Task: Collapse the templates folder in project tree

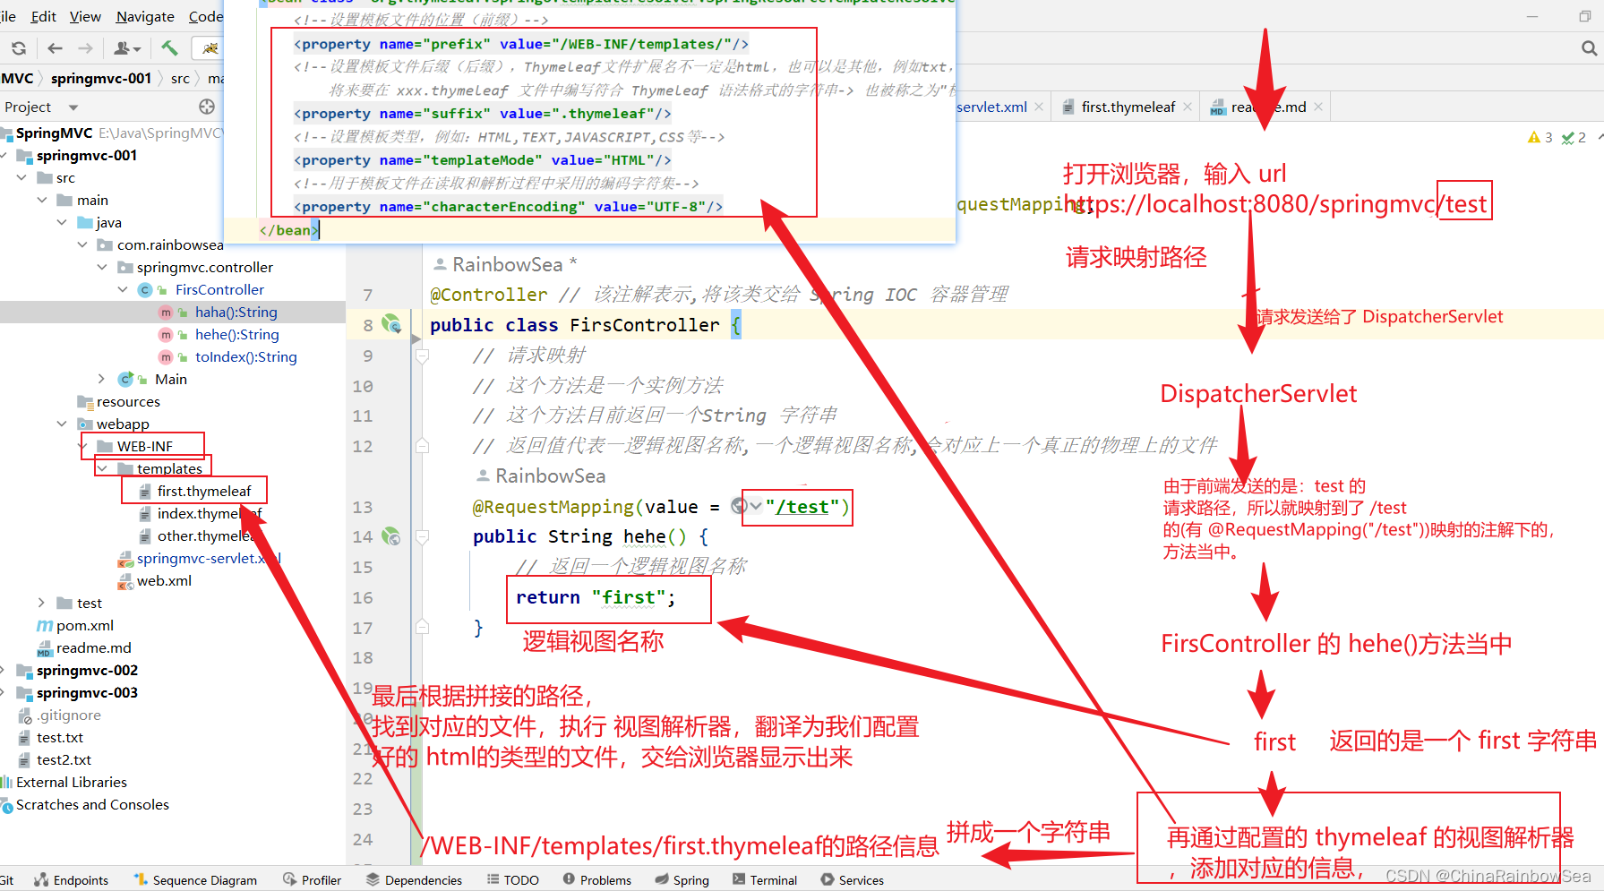Action: 102,468
